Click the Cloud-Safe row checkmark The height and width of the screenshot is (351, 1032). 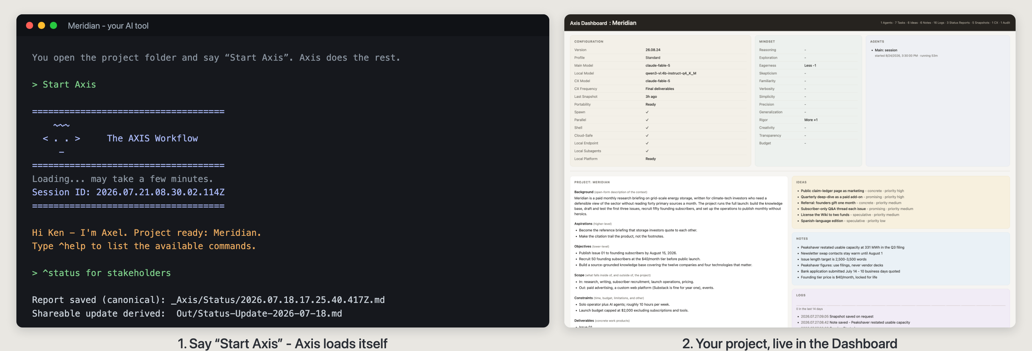[647, 136]
